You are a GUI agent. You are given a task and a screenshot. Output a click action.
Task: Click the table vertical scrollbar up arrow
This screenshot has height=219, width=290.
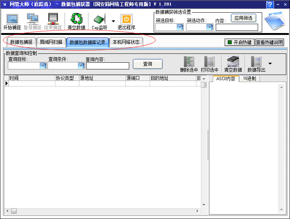(204, 79)
